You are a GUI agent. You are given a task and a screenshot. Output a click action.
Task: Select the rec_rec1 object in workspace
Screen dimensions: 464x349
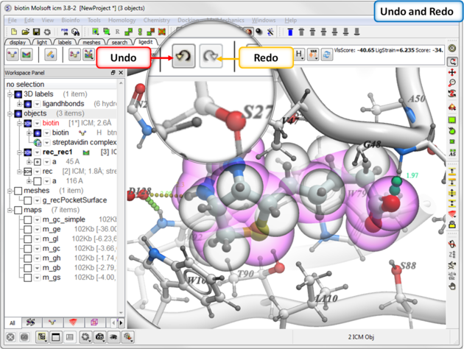[56, 152]
